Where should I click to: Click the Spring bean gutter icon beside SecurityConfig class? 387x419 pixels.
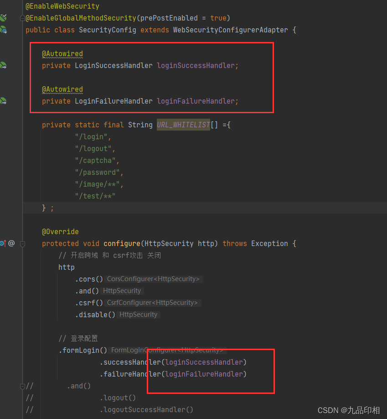(x=4, y=29)
